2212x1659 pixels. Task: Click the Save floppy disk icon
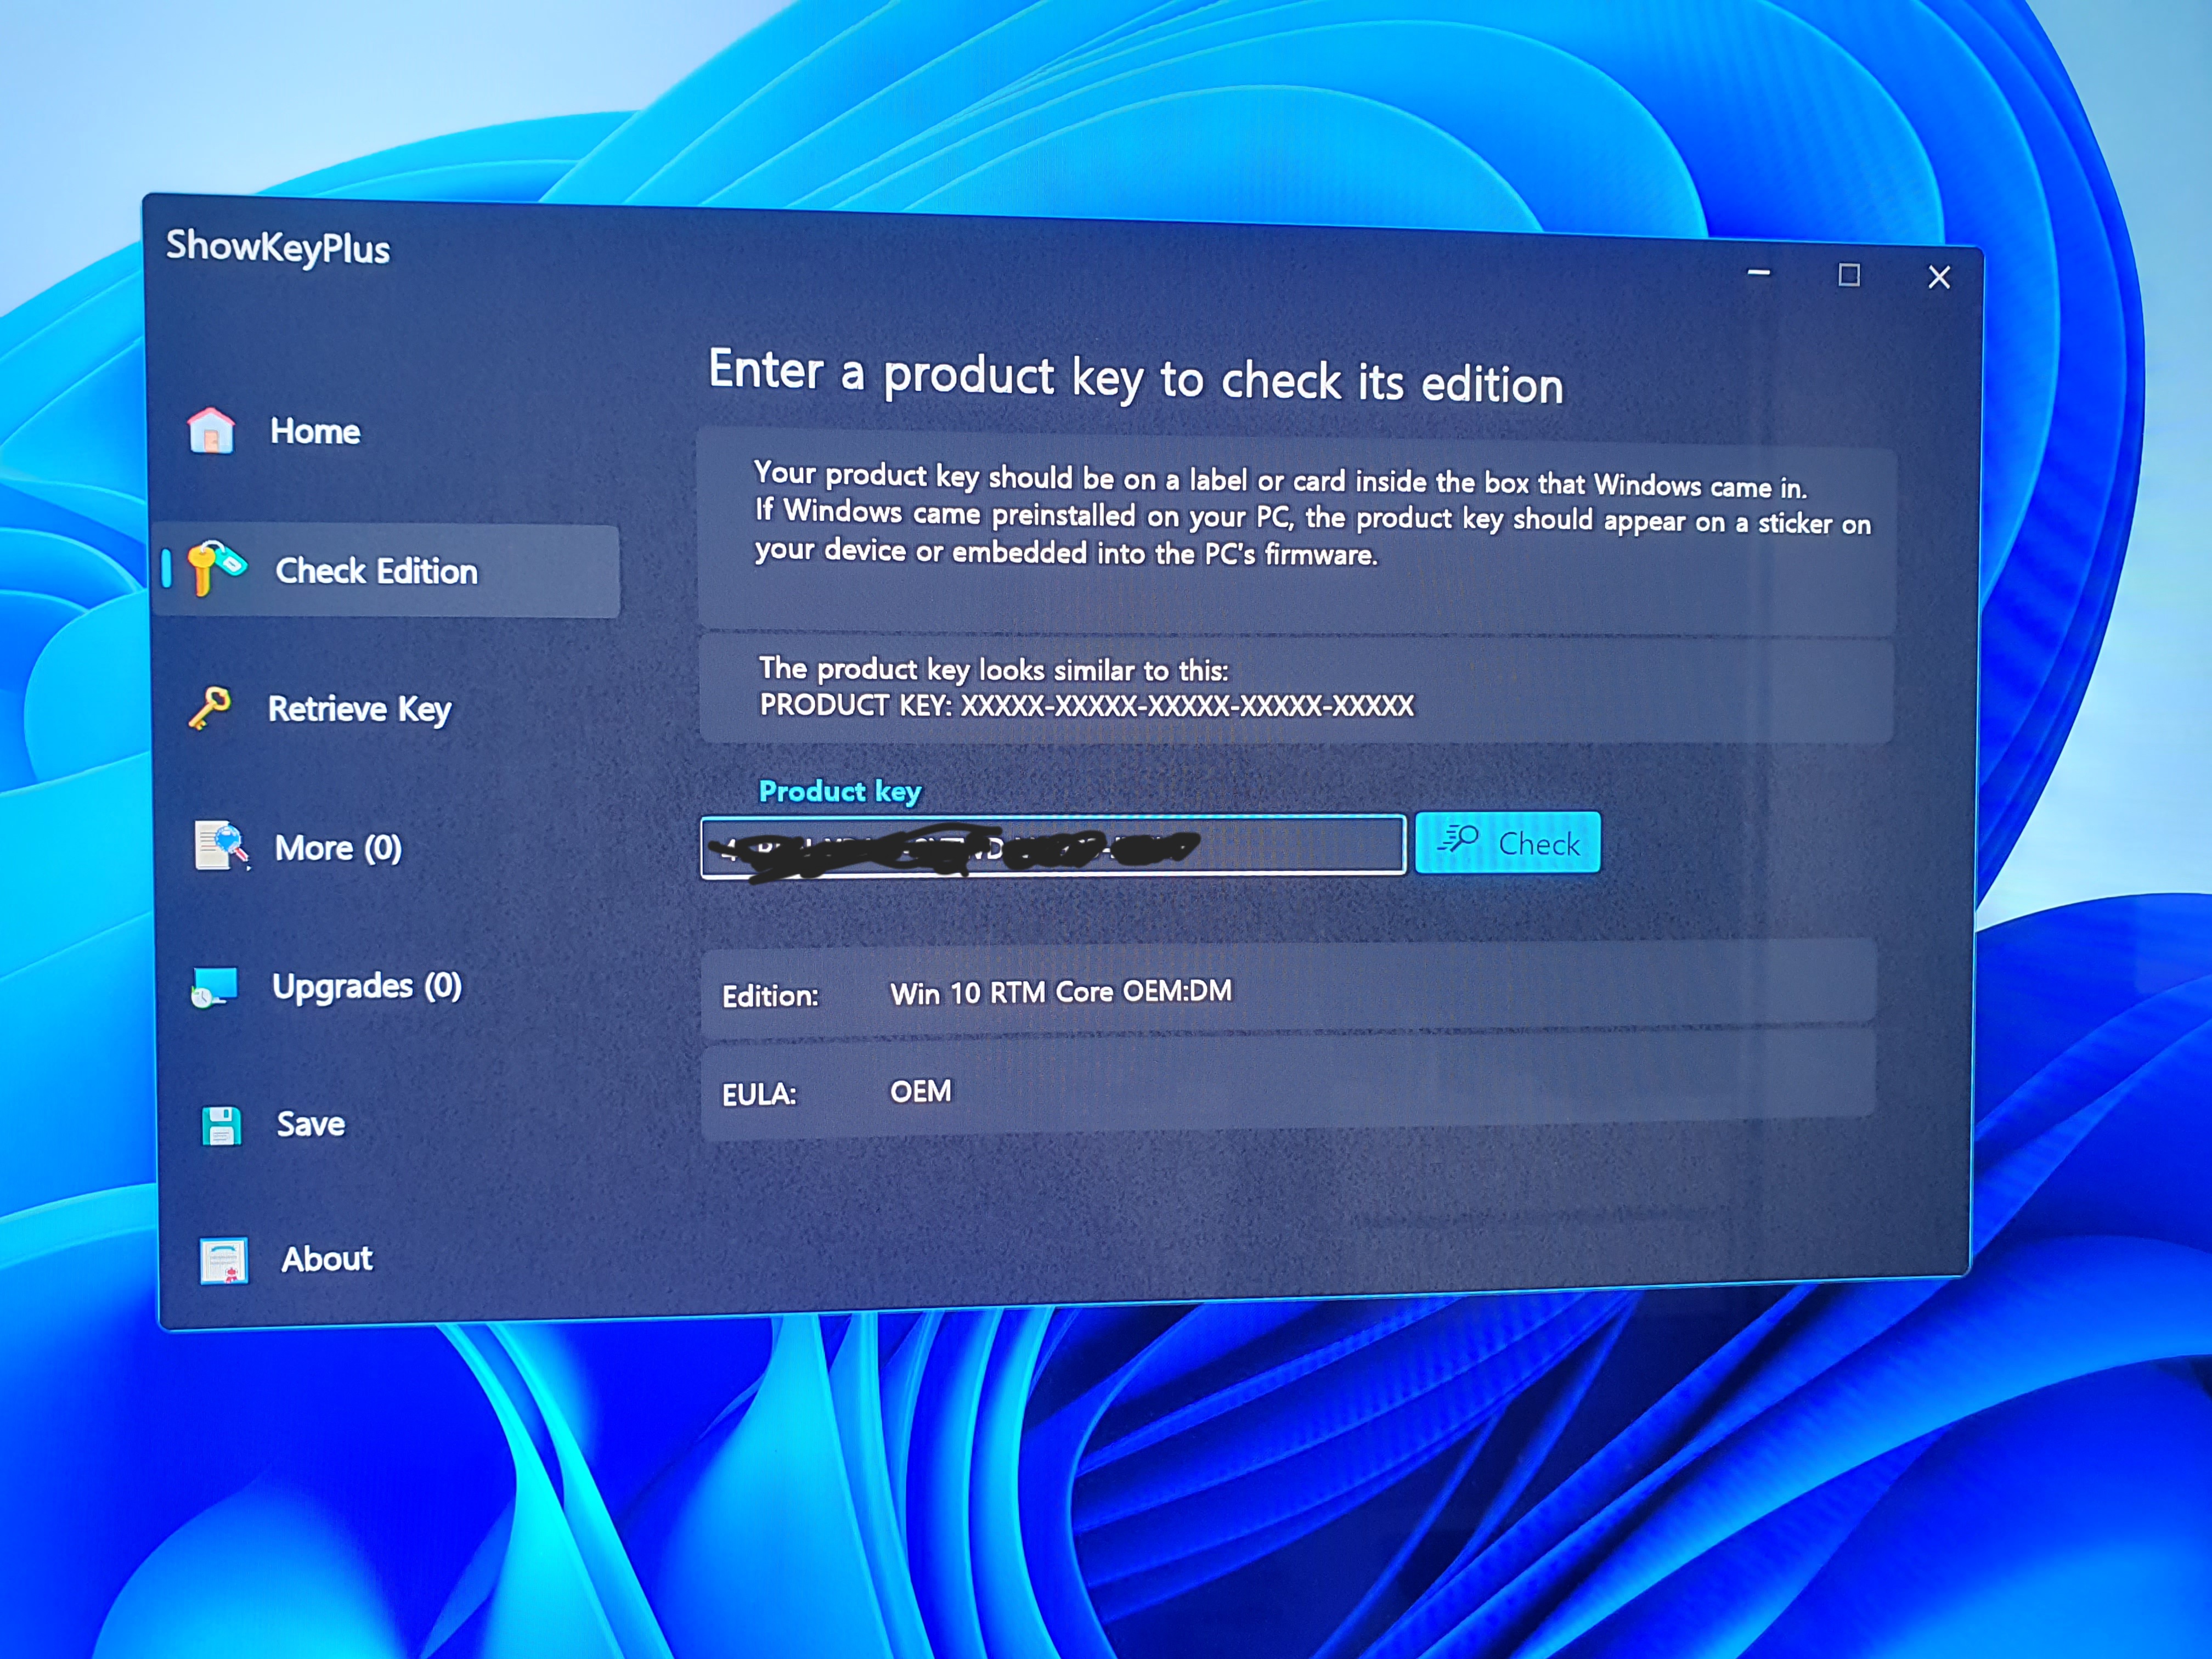point(221,1125)
